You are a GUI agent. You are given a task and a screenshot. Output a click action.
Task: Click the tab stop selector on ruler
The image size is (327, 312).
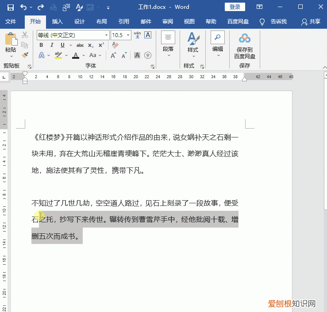click(4, 77)
